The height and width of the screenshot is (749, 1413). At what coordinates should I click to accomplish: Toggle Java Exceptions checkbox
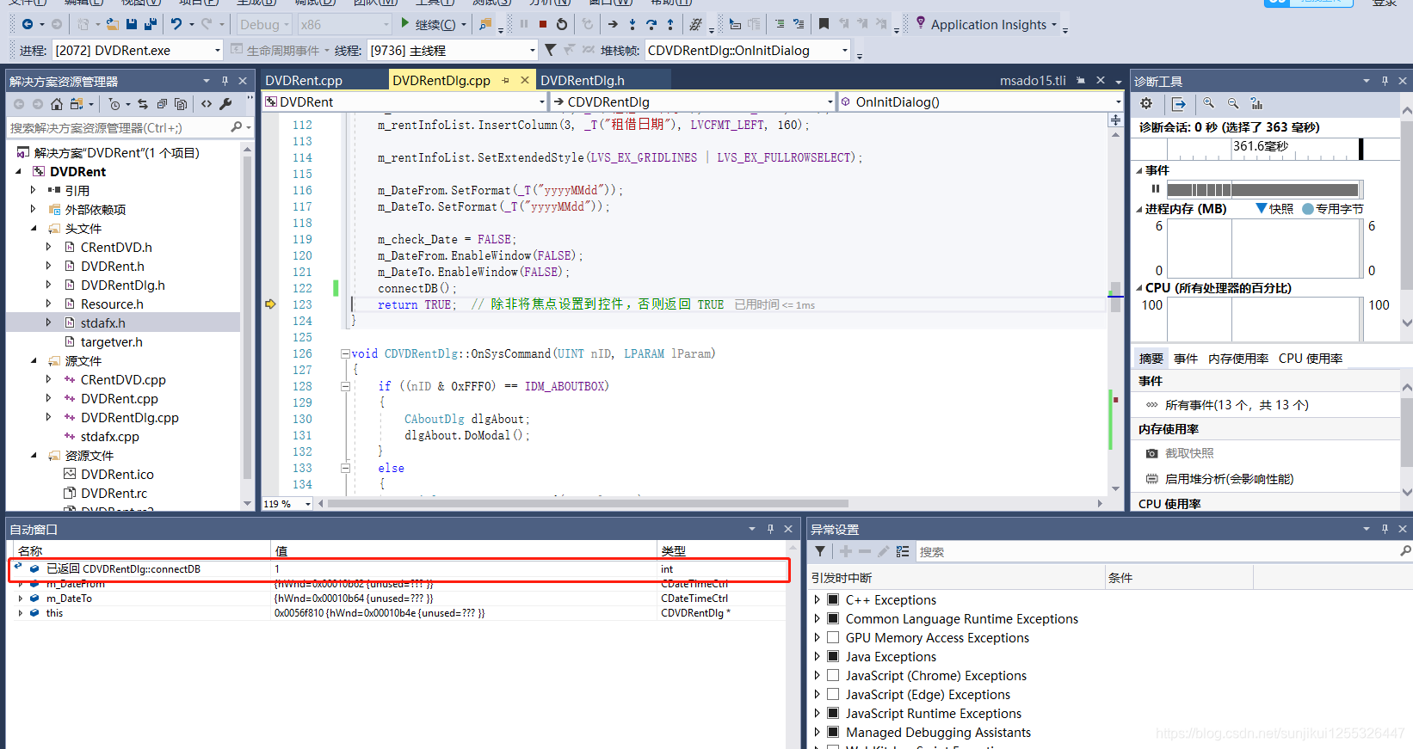point(833,656)
